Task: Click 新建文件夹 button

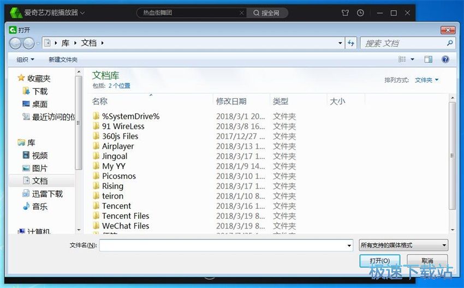Action: (63, 59)
